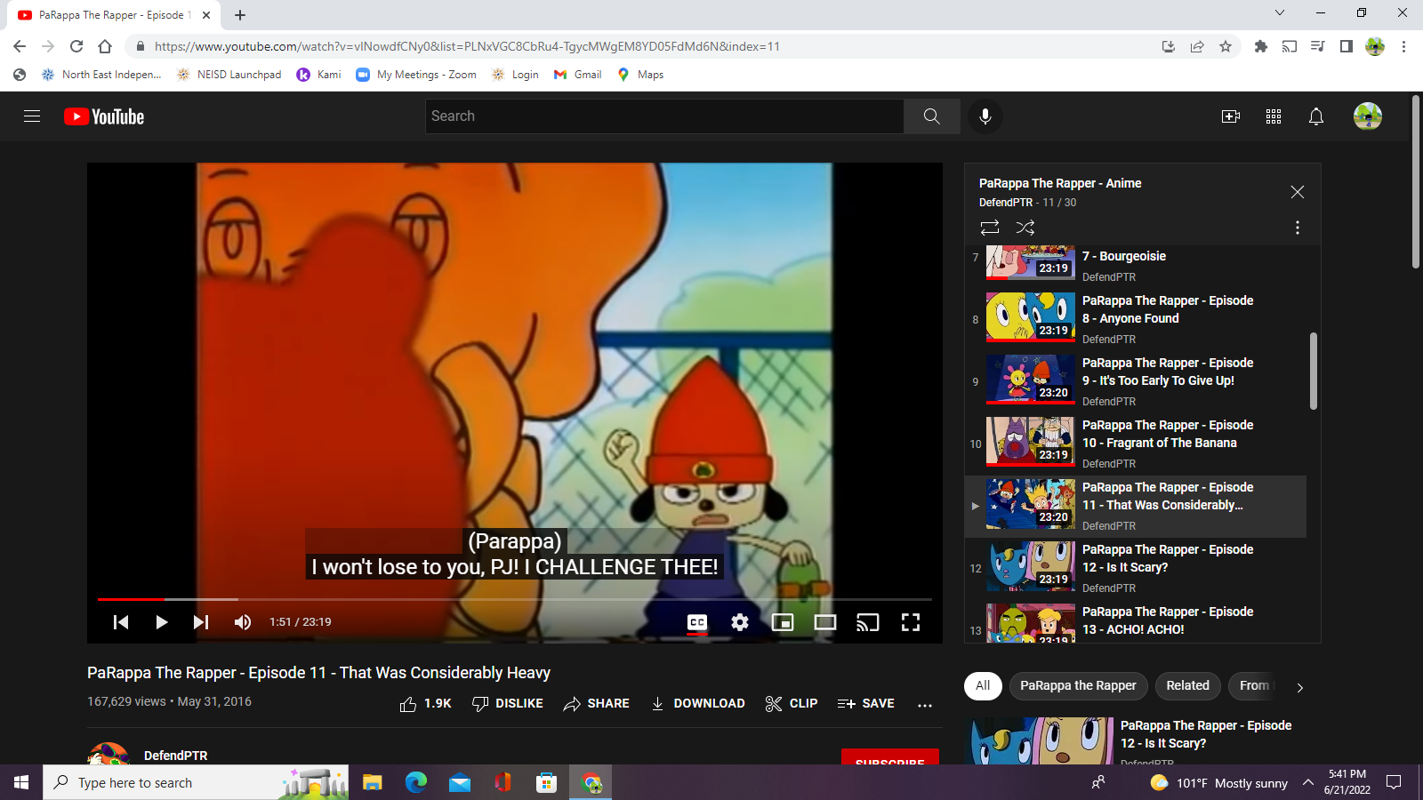Open File Explorer from taskbar

(372, 782)
